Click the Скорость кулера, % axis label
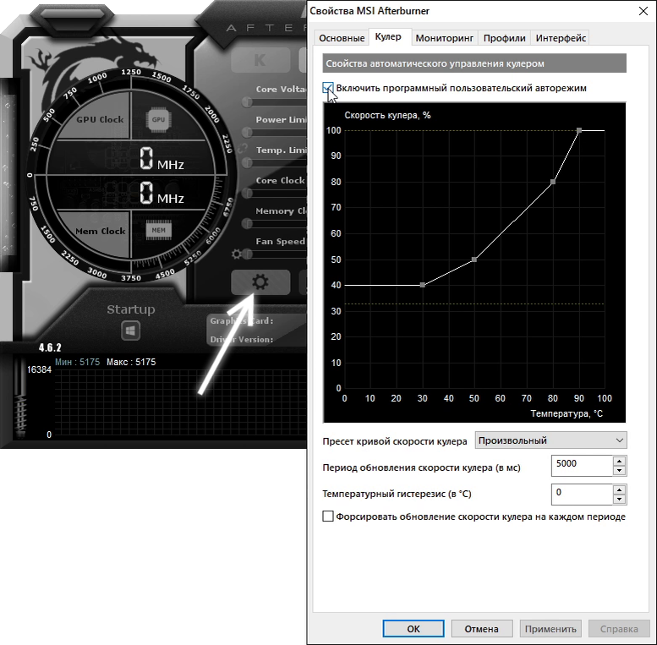 coord(387,116)
